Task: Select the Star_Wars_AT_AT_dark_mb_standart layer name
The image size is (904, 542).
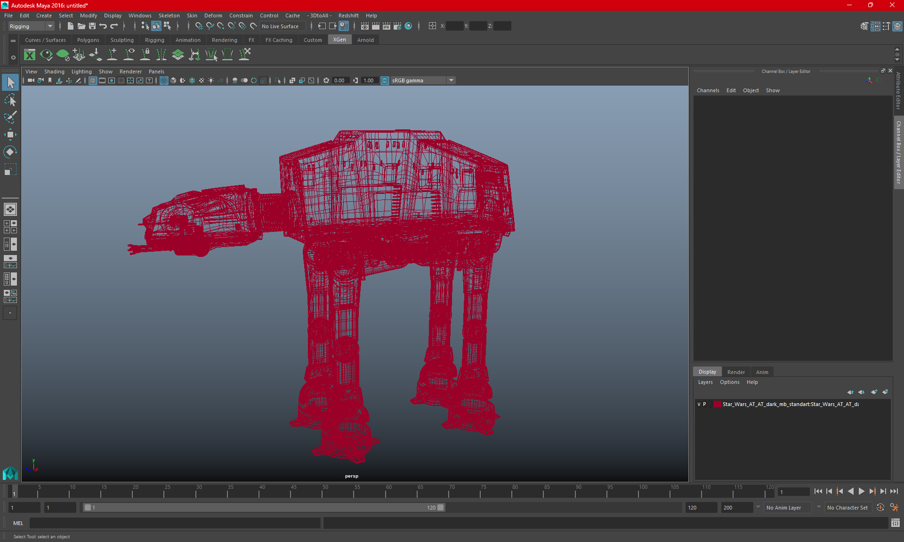Action: pos(790,404)
